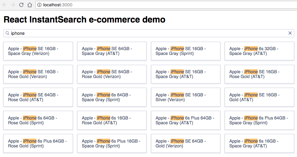This screenshot has height=157, width=297.
Task: Reload the page with refresh icon
Action: pos(21,5)
